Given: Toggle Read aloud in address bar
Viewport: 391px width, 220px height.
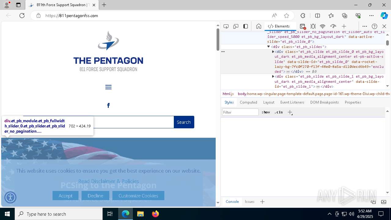Looking at the screenshot, I should pos(274,16).
